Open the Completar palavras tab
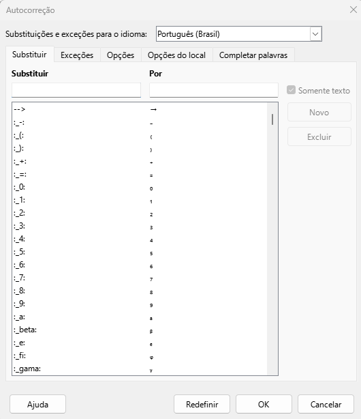The width and height of the screenshot is (361, 419). (253, 55)
